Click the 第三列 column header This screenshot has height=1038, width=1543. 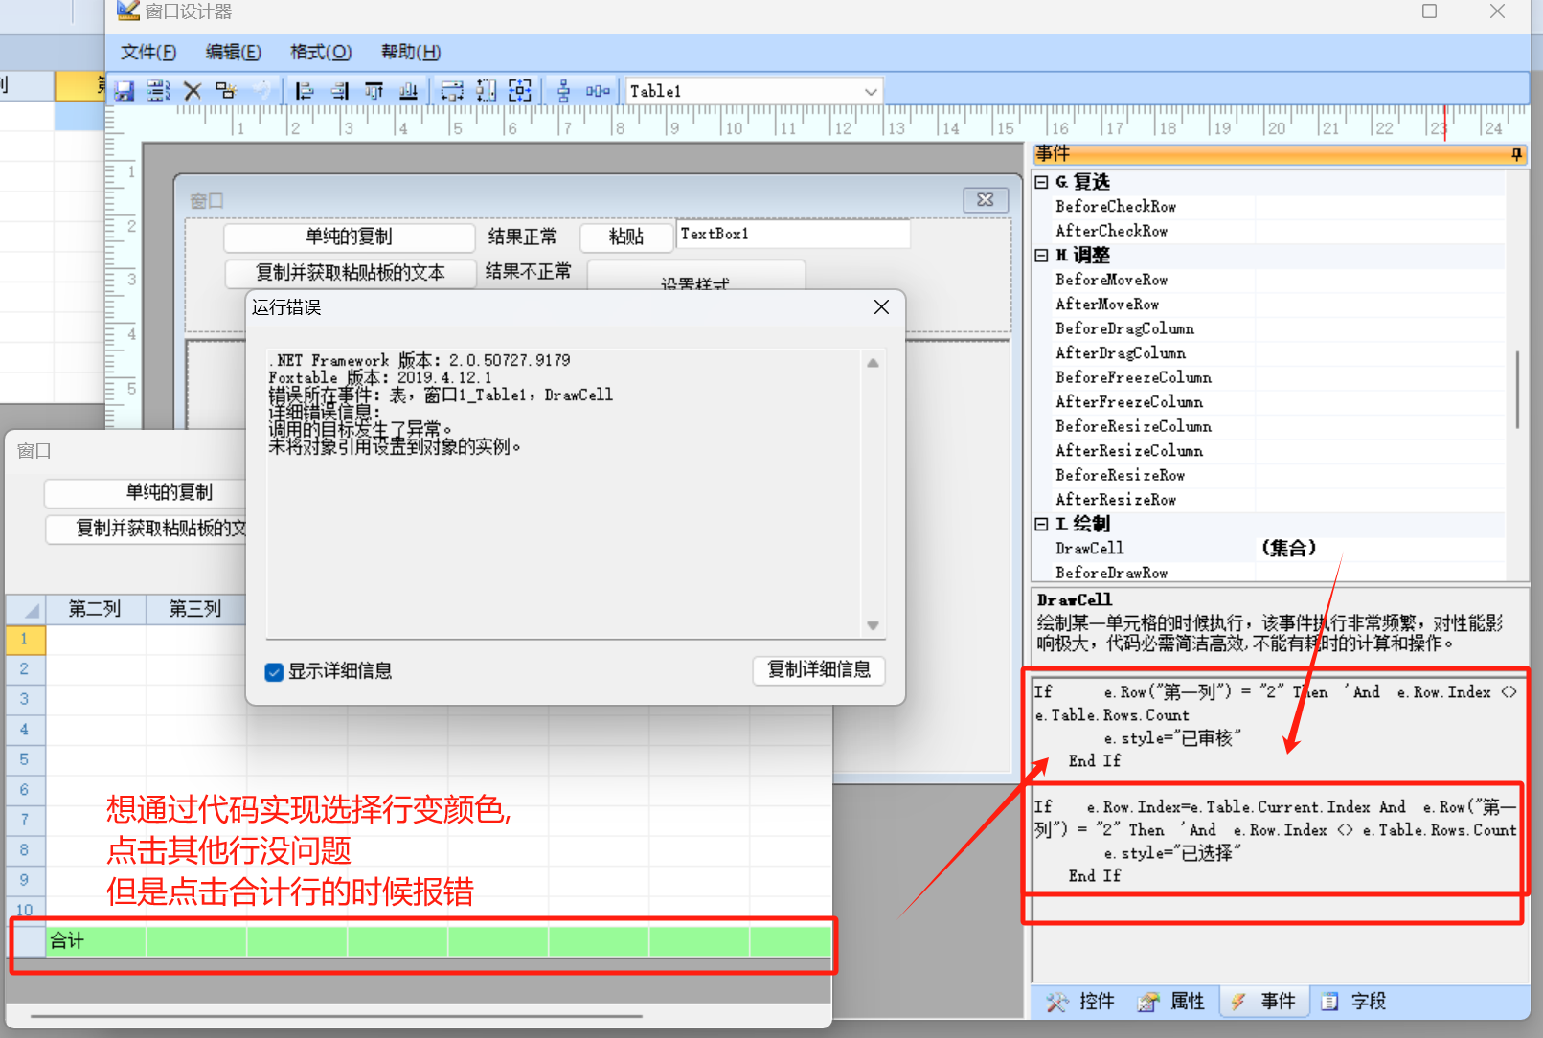[x=195, y=609]
